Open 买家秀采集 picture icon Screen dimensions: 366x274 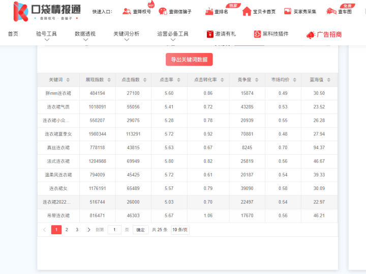coord(288,11)
